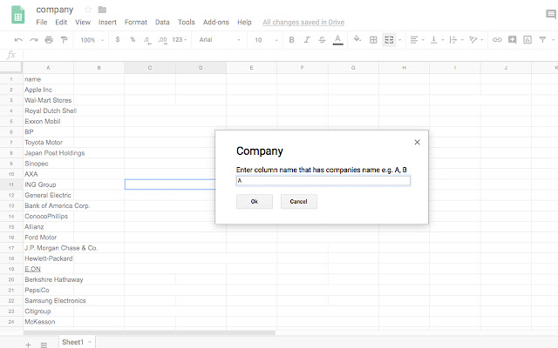The width and height of the screenshot is (558, 348).
Task: Close the Company dialog with X
Action: point(417,142)
